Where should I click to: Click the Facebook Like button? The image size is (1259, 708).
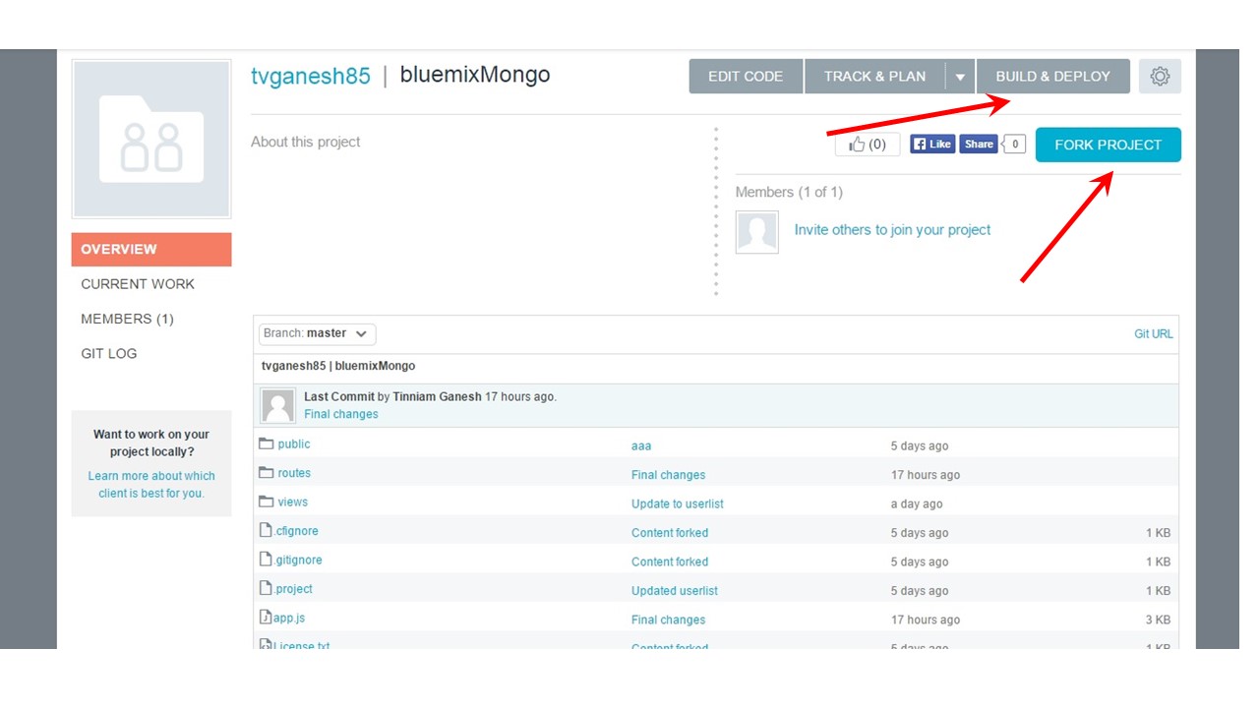[931, 145]
